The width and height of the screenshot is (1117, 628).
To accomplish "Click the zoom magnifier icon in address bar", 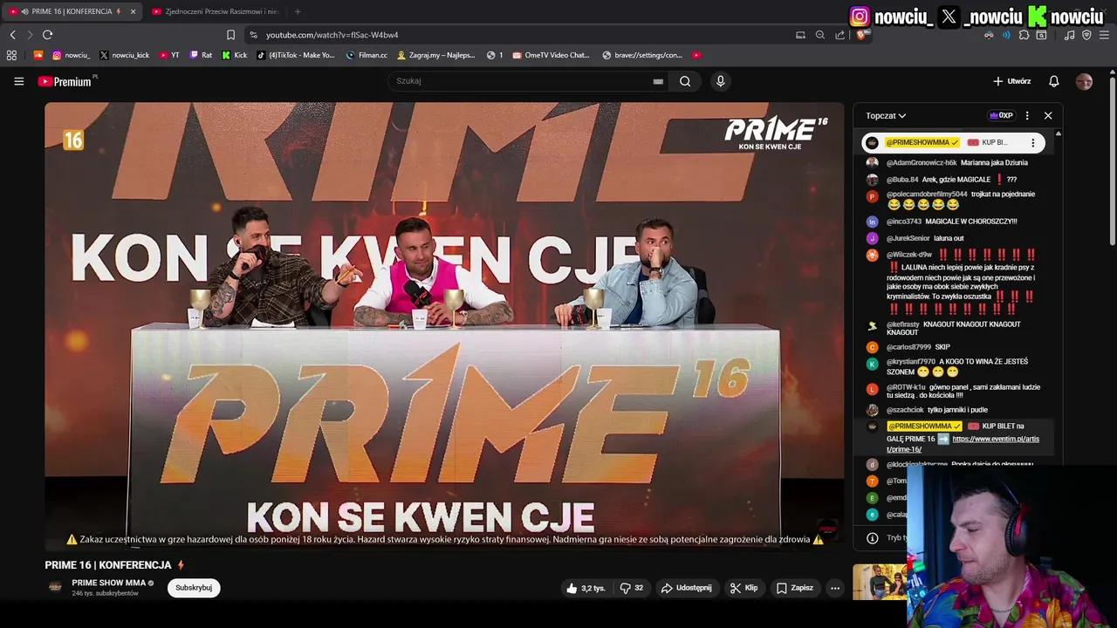I will [819, 35].
